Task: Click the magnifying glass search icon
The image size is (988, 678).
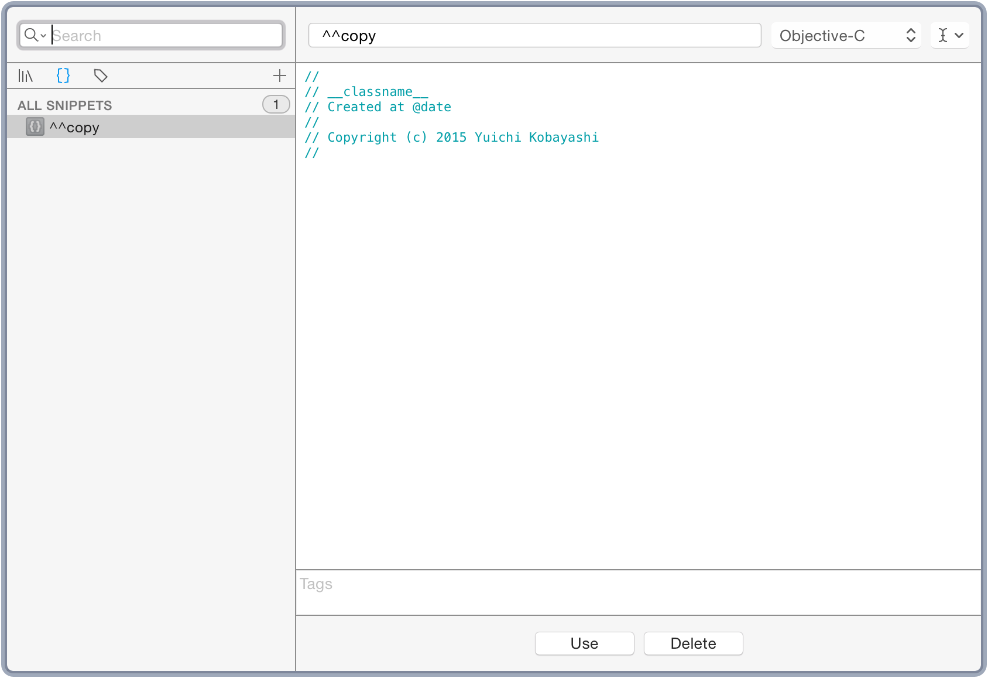Action: (31, 35)
